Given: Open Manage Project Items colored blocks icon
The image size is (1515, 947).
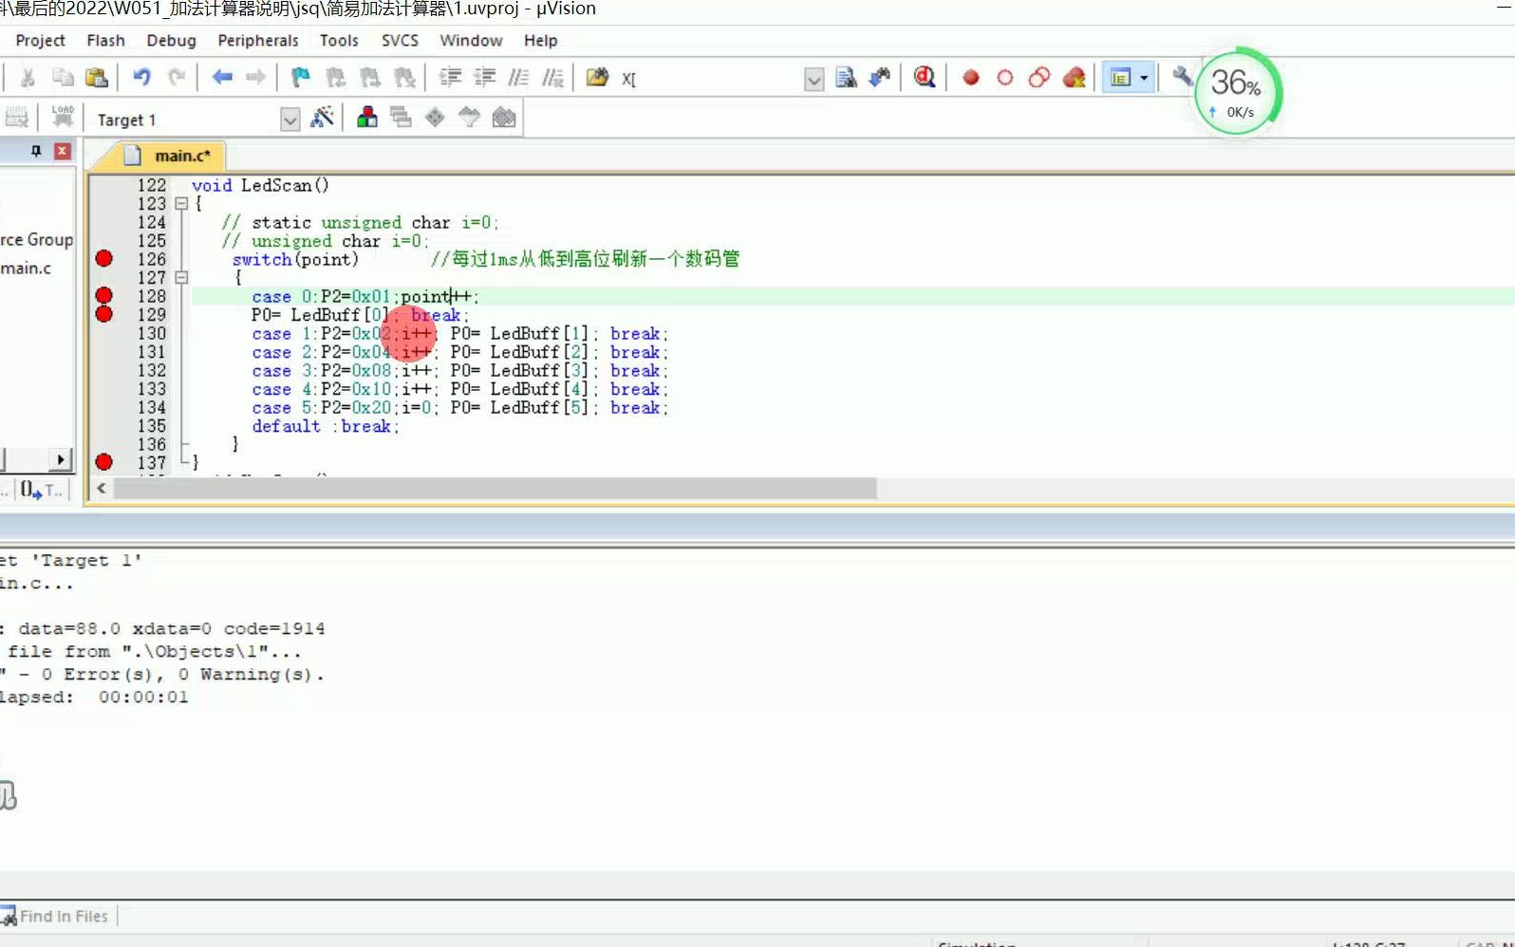Looking at the screenshot, I should click(x=367, y=118).
